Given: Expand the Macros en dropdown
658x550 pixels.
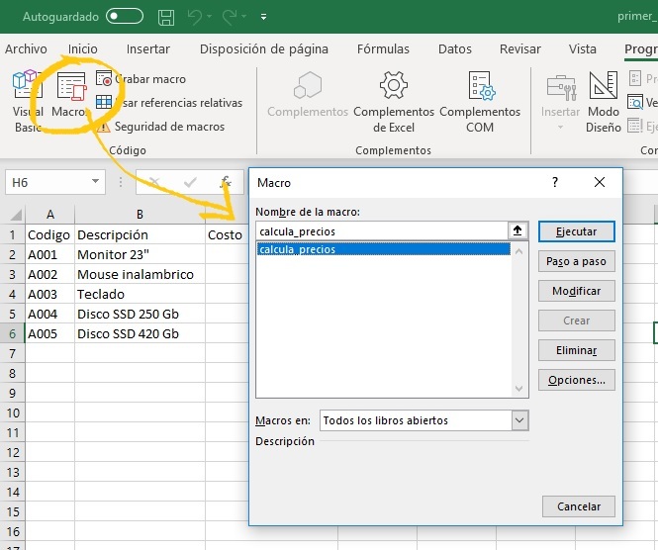Looking at the screenshot, I should coord(520,420).
